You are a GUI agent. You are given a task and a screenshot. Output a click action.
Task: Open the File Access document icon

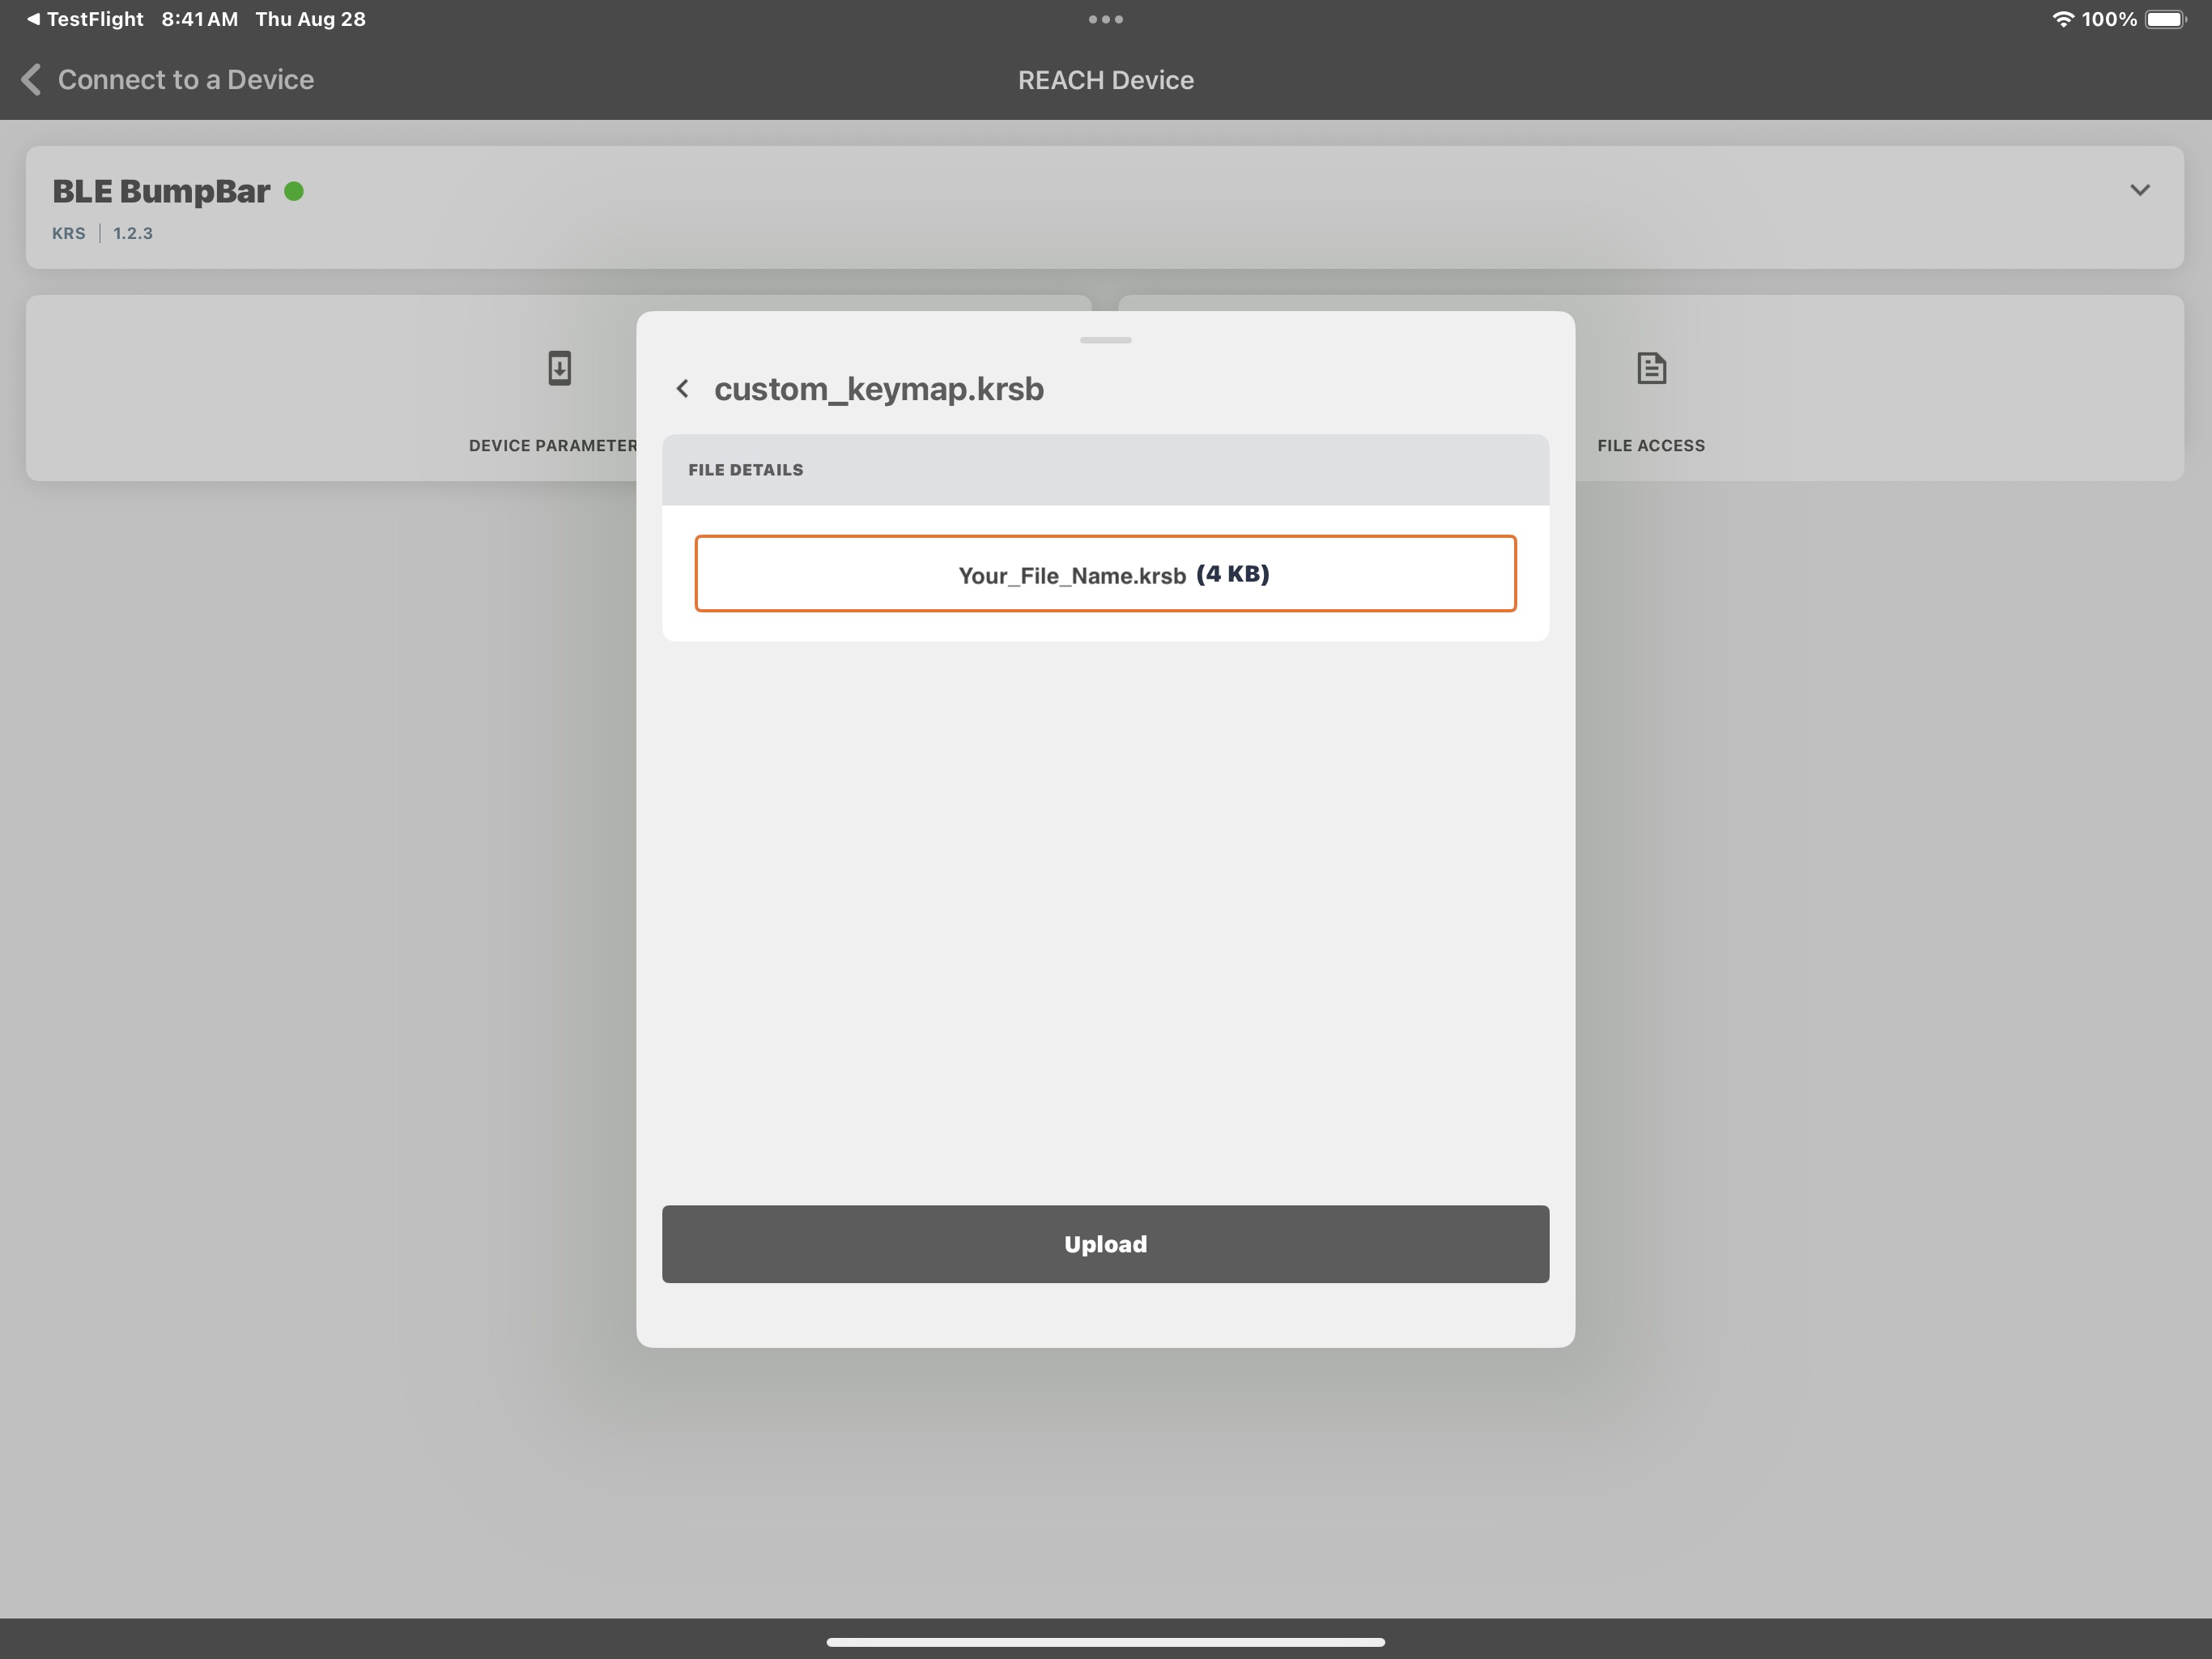pos(1651,369)
